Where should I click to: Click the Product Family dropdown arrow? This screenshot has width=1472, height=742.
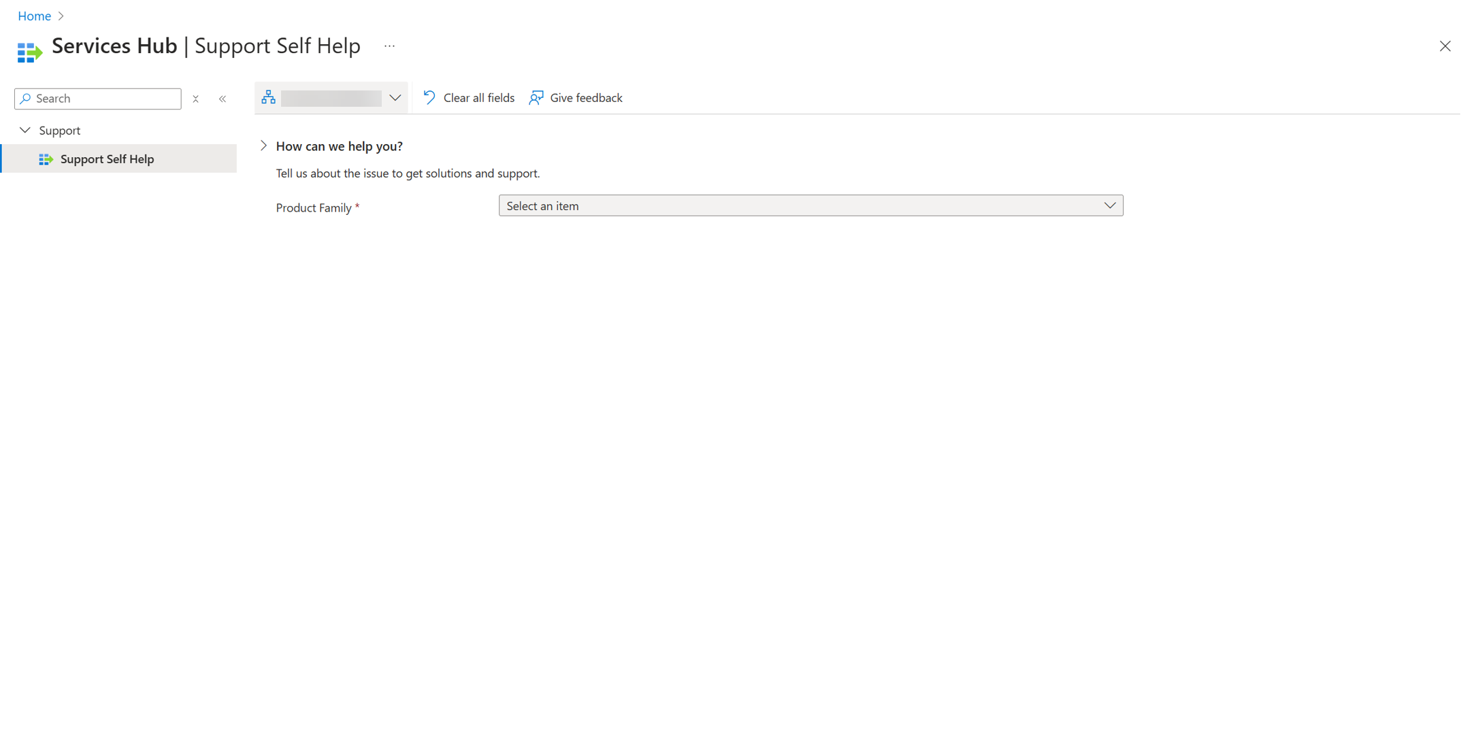tap(1110, 205)
